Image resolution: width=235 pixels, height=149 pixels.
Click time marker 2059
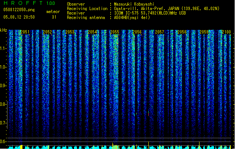pyautogui.click(x=204, y=32)
